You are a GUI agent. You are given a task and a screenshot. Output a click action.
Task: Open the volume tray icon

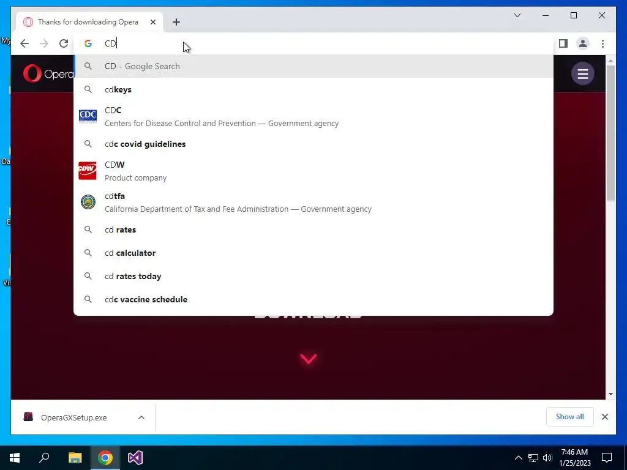[547, 458]
